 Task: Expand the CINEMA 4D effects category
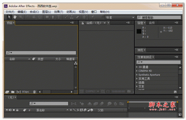[x=137, y=71]
